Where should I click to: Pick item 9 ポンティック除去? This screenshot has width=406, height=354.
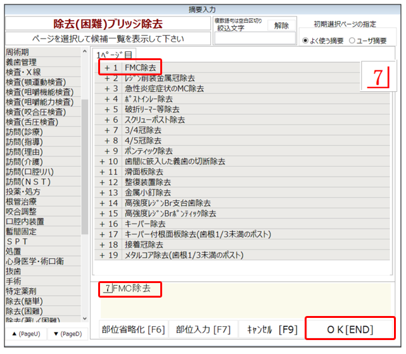[x=148, y=151]
